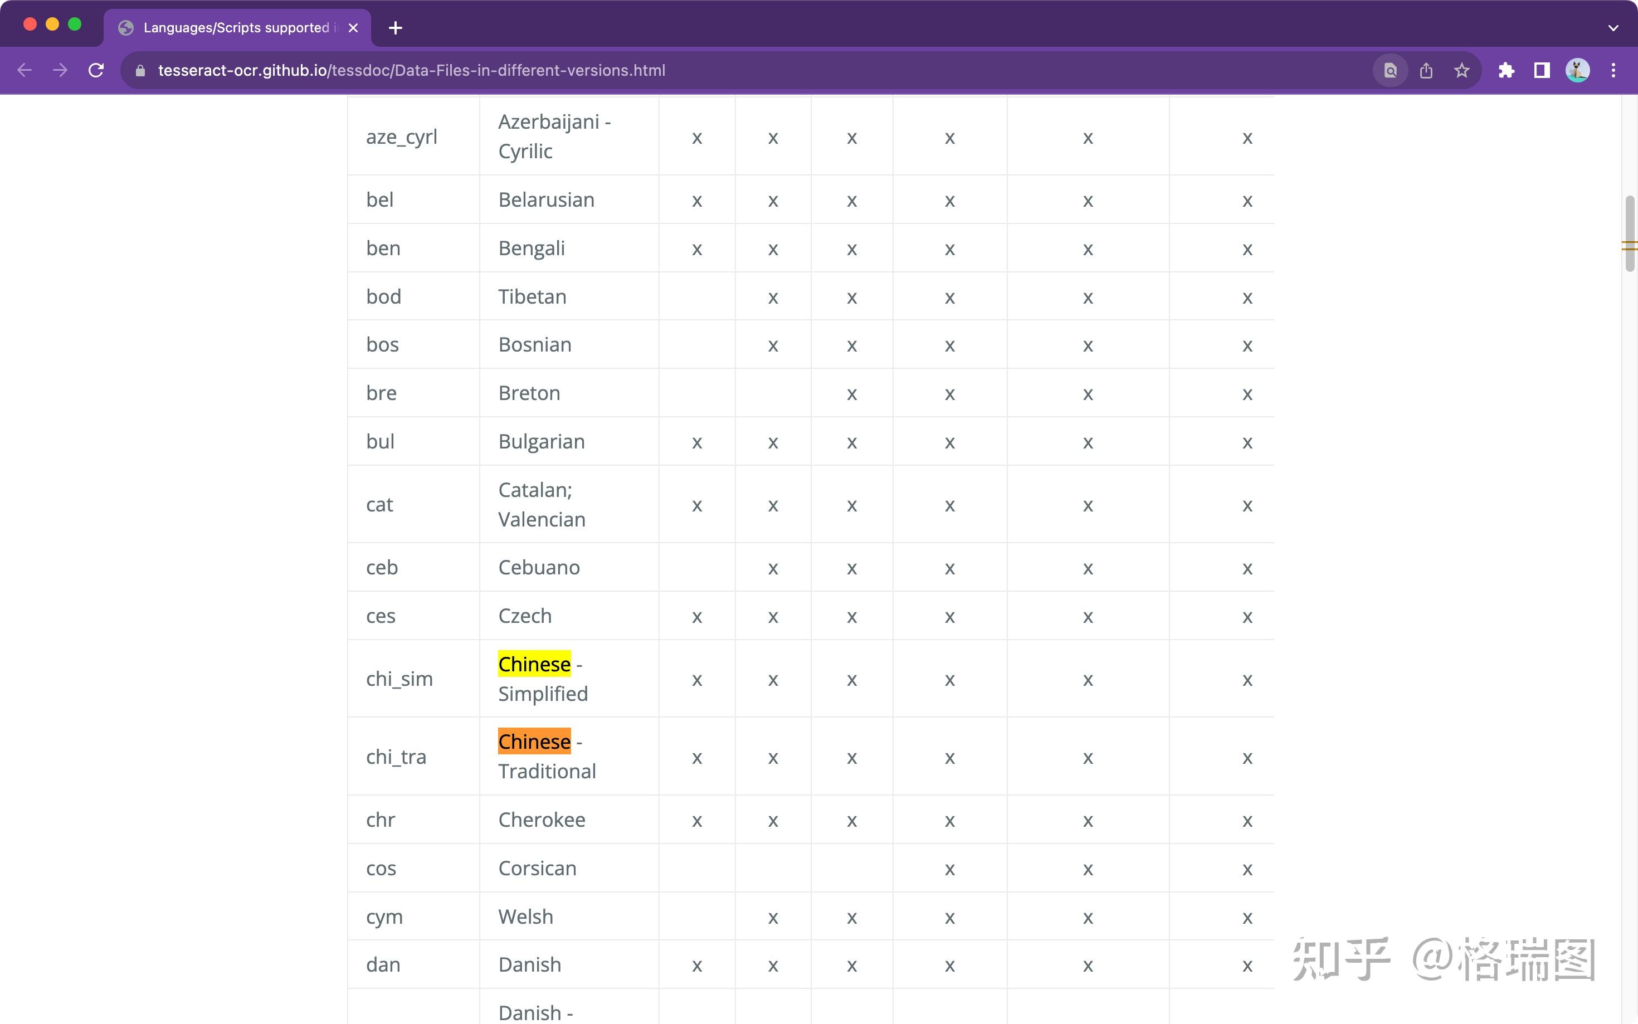Click the yellow highlighted Chinese text

coord(534,665)
